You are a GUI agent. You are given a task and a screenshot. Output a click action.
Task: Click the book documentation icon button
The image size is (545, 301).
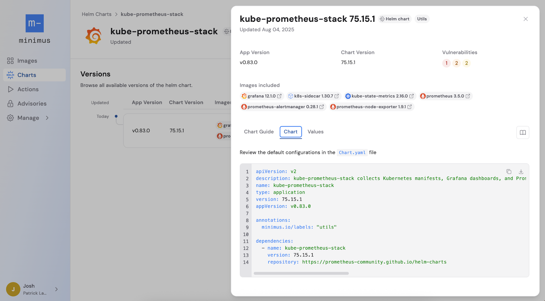click(523, 132)
